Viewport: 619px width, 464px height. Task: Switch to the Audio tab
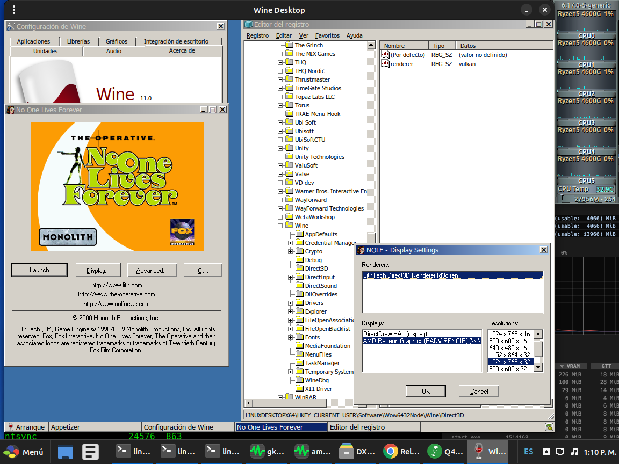click(114, 52)
